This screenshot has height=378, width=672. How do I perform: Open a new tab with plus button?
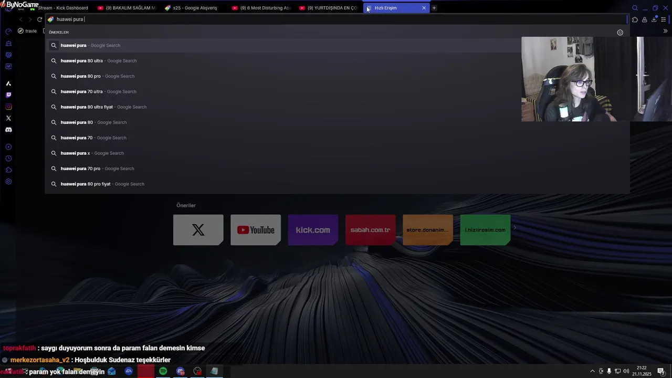[434, 8]
